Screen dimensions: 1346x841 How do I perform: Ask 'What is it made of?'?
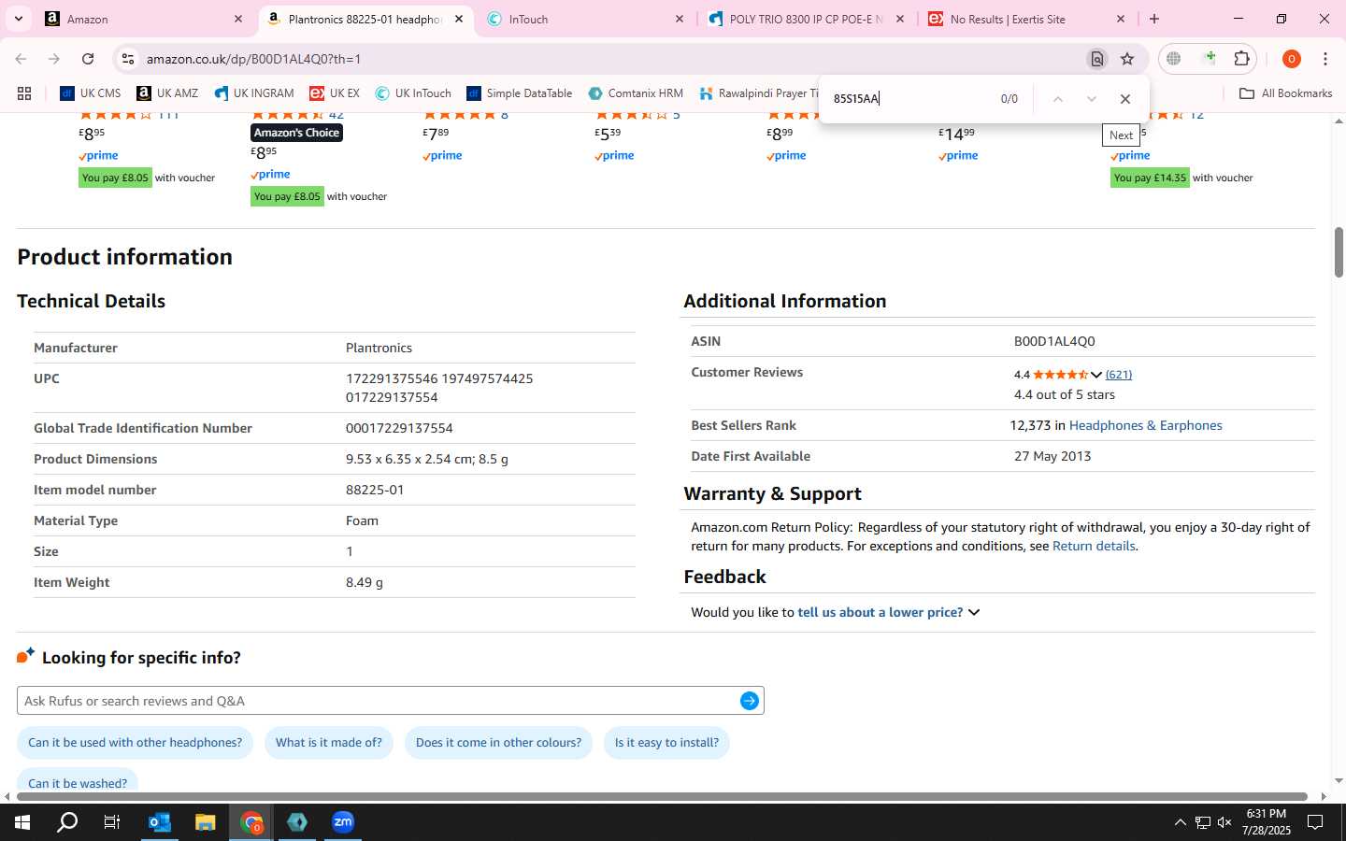click(x=329, y=743)
